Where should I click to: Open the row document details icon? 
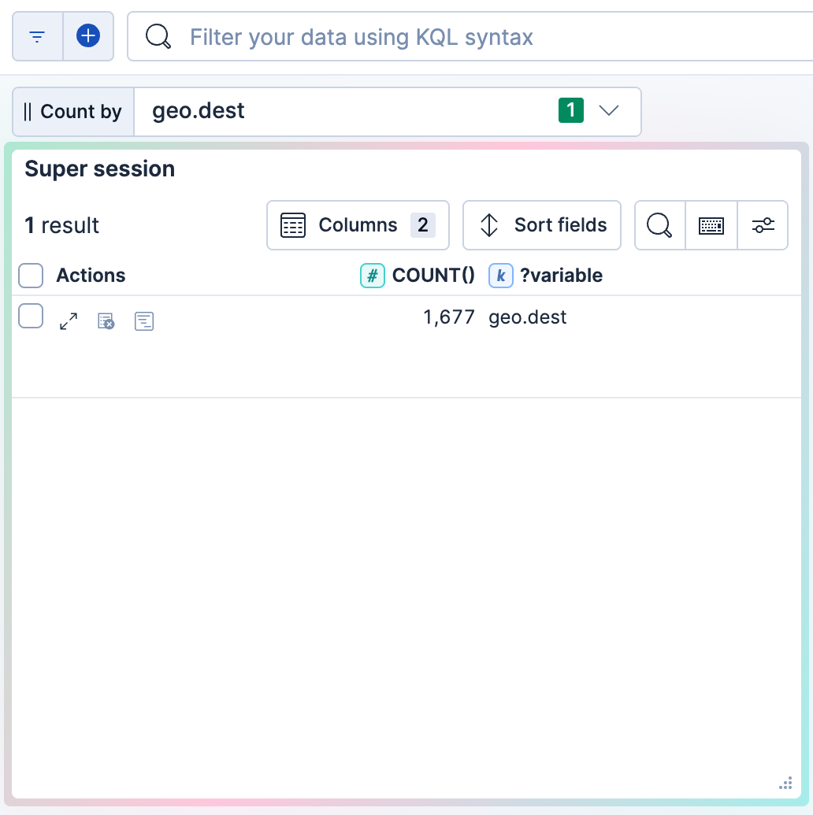point(144,320)
